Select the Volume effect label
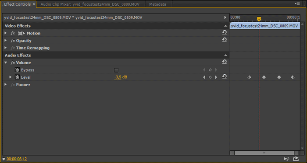Viewport: 307px width, 163px height. [23, 63]
